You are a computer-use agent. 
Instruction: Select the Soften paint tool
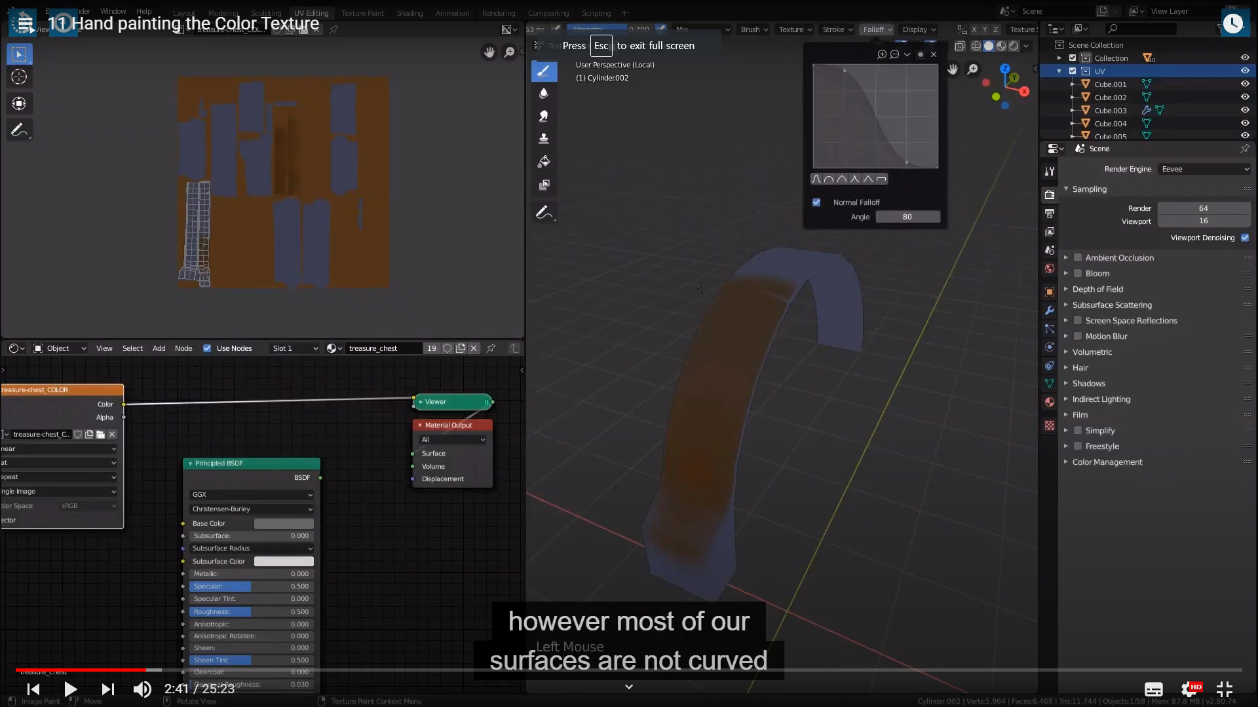point(544,94)
